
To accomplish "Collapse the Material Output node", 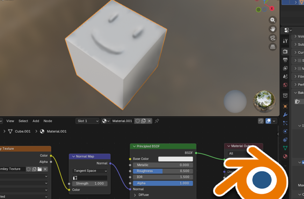I will coord(229,146).
